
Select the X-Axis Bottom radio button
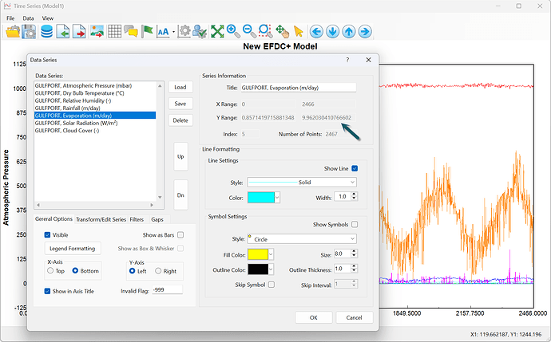point(75,271)
